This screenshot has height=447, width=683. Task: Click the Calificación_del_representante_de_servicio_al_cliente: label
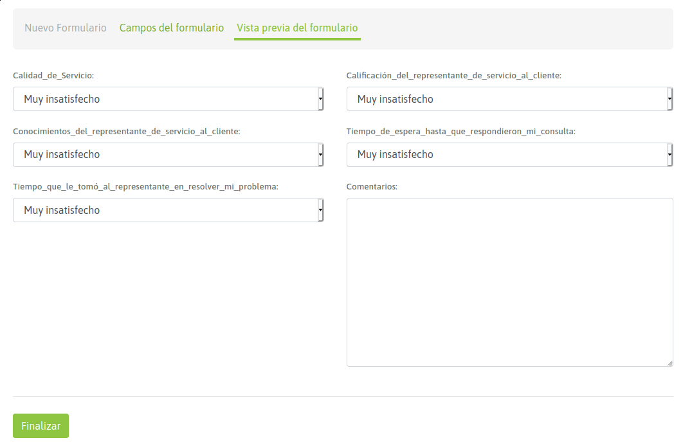point(454,76)
